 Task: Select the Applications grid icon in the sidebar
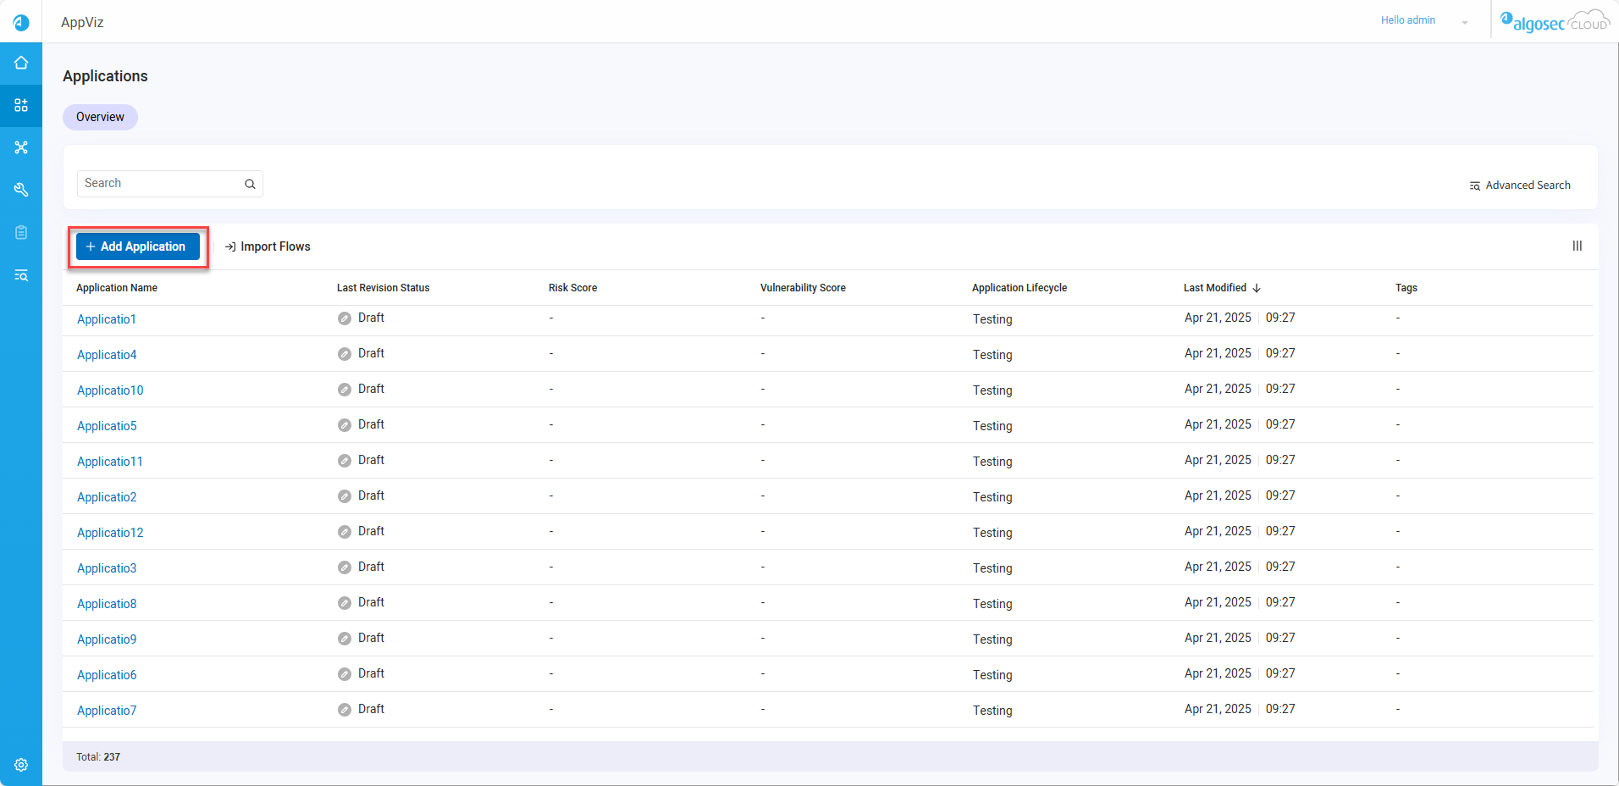21,105
